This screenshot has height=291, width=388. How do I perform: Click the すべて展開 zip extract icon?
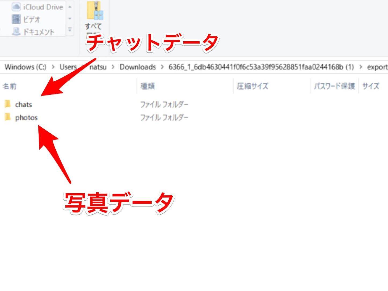click(95, 11)
